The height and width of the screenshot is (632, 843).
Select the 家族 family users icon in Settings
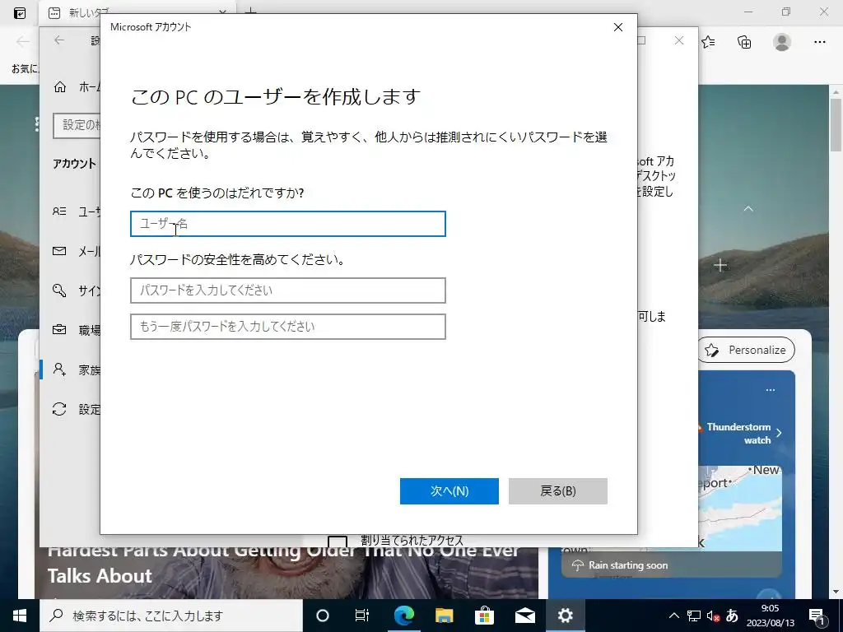pos(59,369)
